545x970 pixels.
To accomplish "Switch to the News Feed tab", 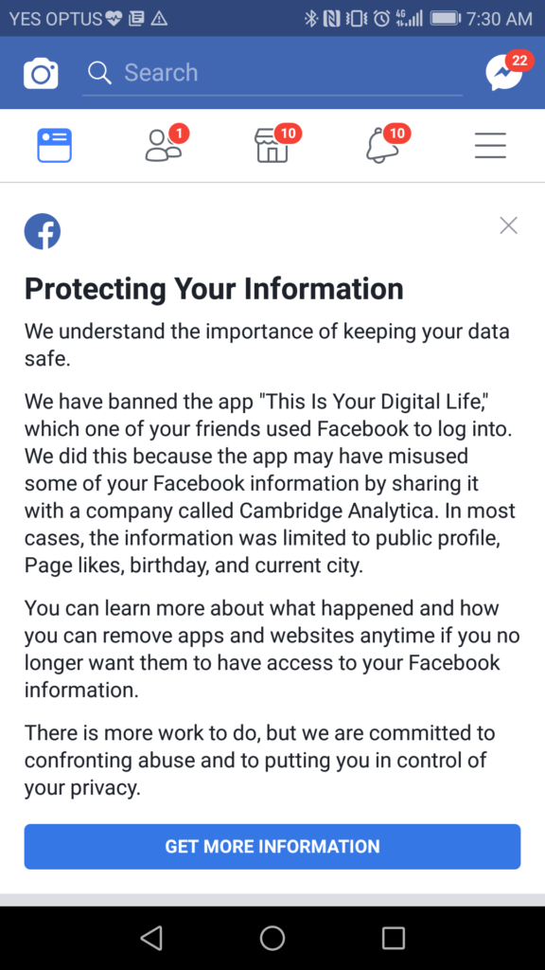I will (x=54, y=146).
